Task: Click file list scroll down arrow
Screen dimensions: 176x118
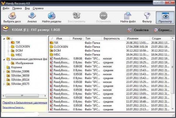Action: click(173, 109)
